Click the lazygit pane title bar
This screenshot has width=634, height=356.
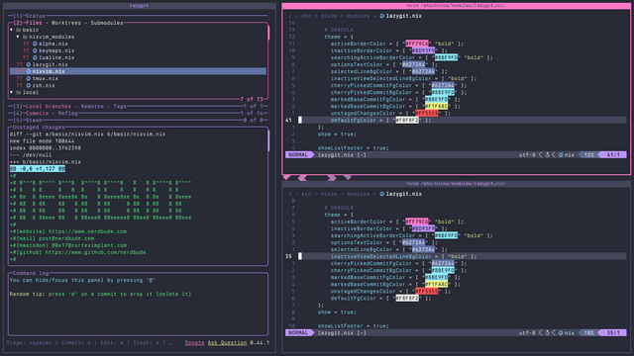pyautogui.click(x=139, y=6)
